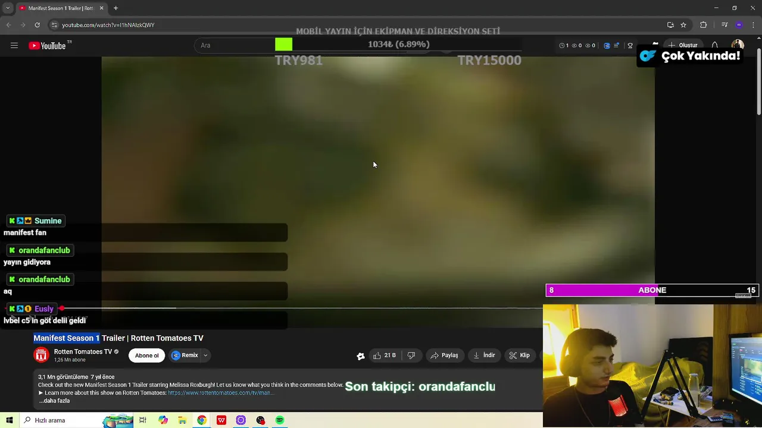Go to the YouTube home logo
Image resolution: width=762 pixels, height=428 pixels.
(x=47, y=46)
